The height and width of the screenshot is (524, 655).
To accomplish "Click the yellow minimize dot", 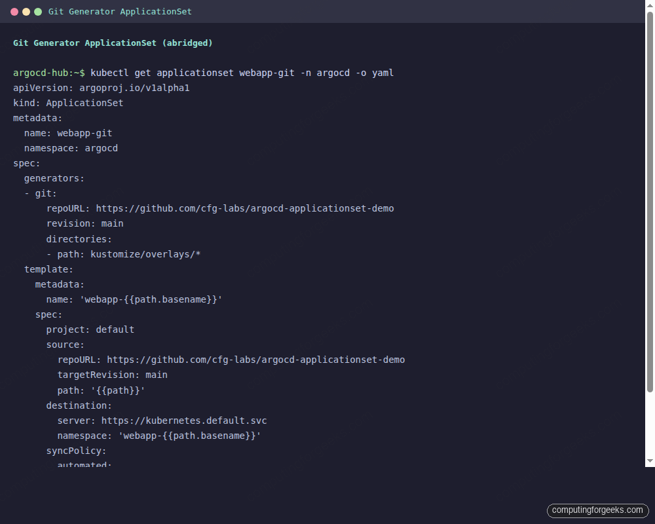I will 26,11.
